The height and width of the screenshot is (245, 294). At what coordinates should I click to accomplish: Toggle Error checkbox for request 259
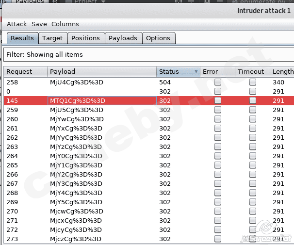tap(218, 110)
